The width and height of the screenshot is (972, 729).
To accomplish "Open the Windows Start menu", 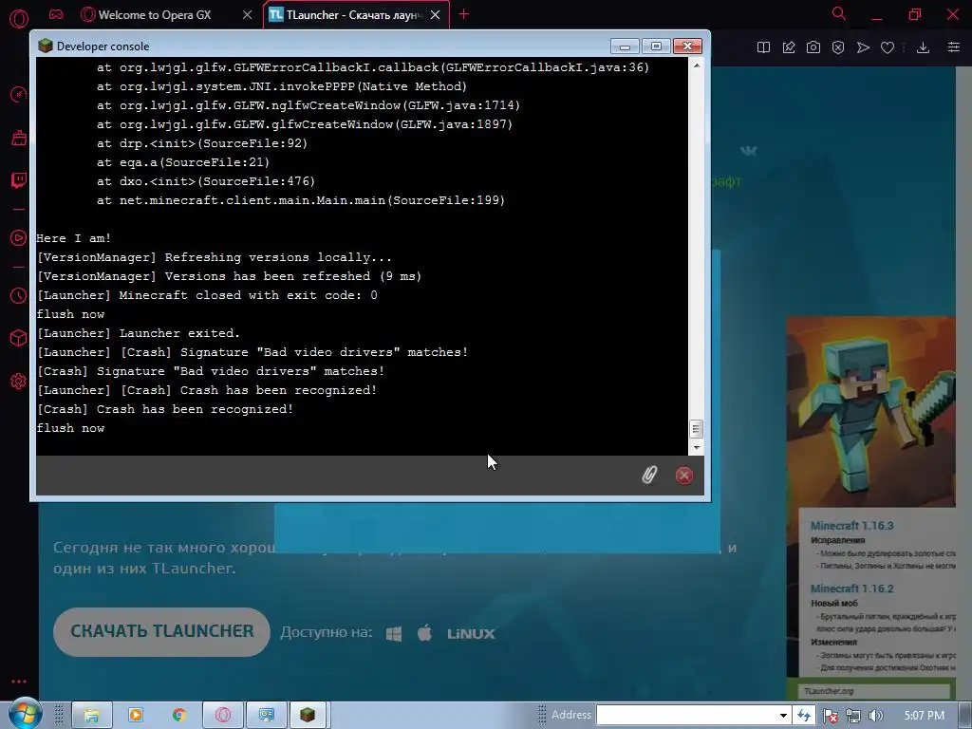I will coord(24,713).
